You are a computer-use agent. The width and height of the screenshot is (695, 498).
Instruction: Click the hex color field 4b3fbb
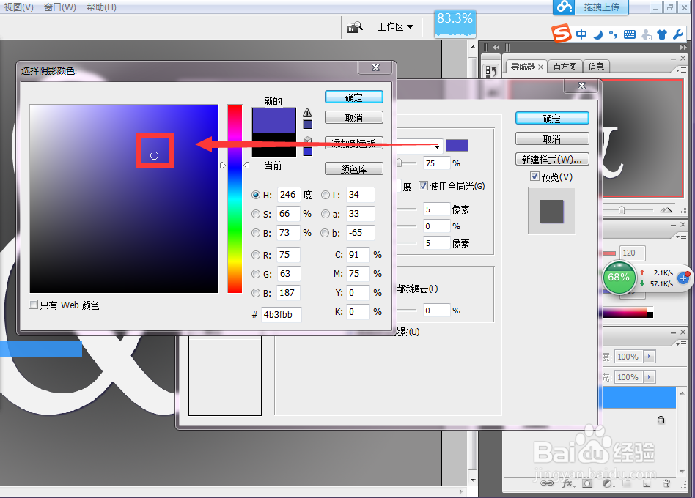point(281,314)
